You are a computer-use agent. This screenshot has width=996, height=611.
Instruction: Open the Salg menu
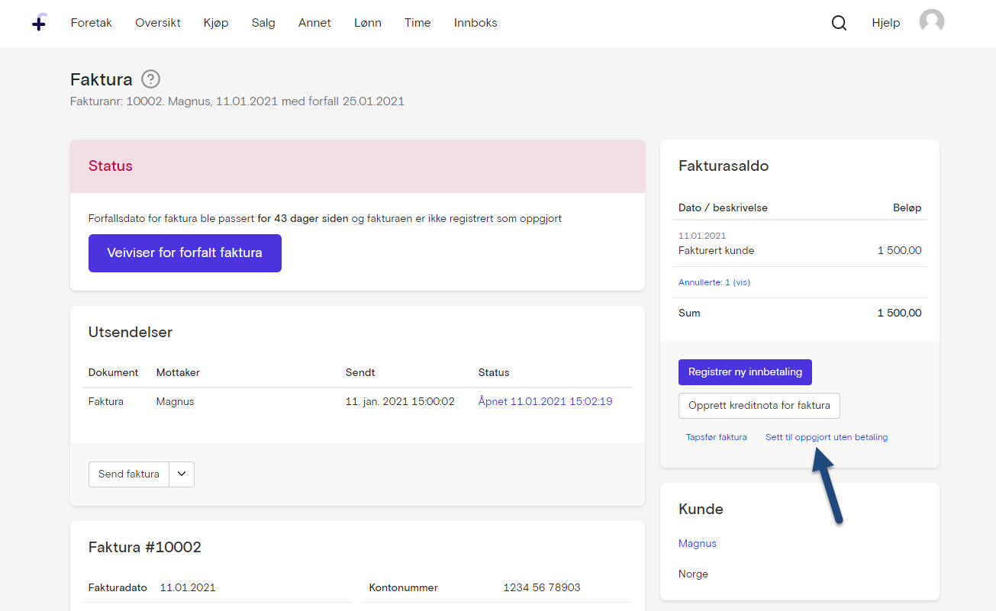[x=263, y=23]
